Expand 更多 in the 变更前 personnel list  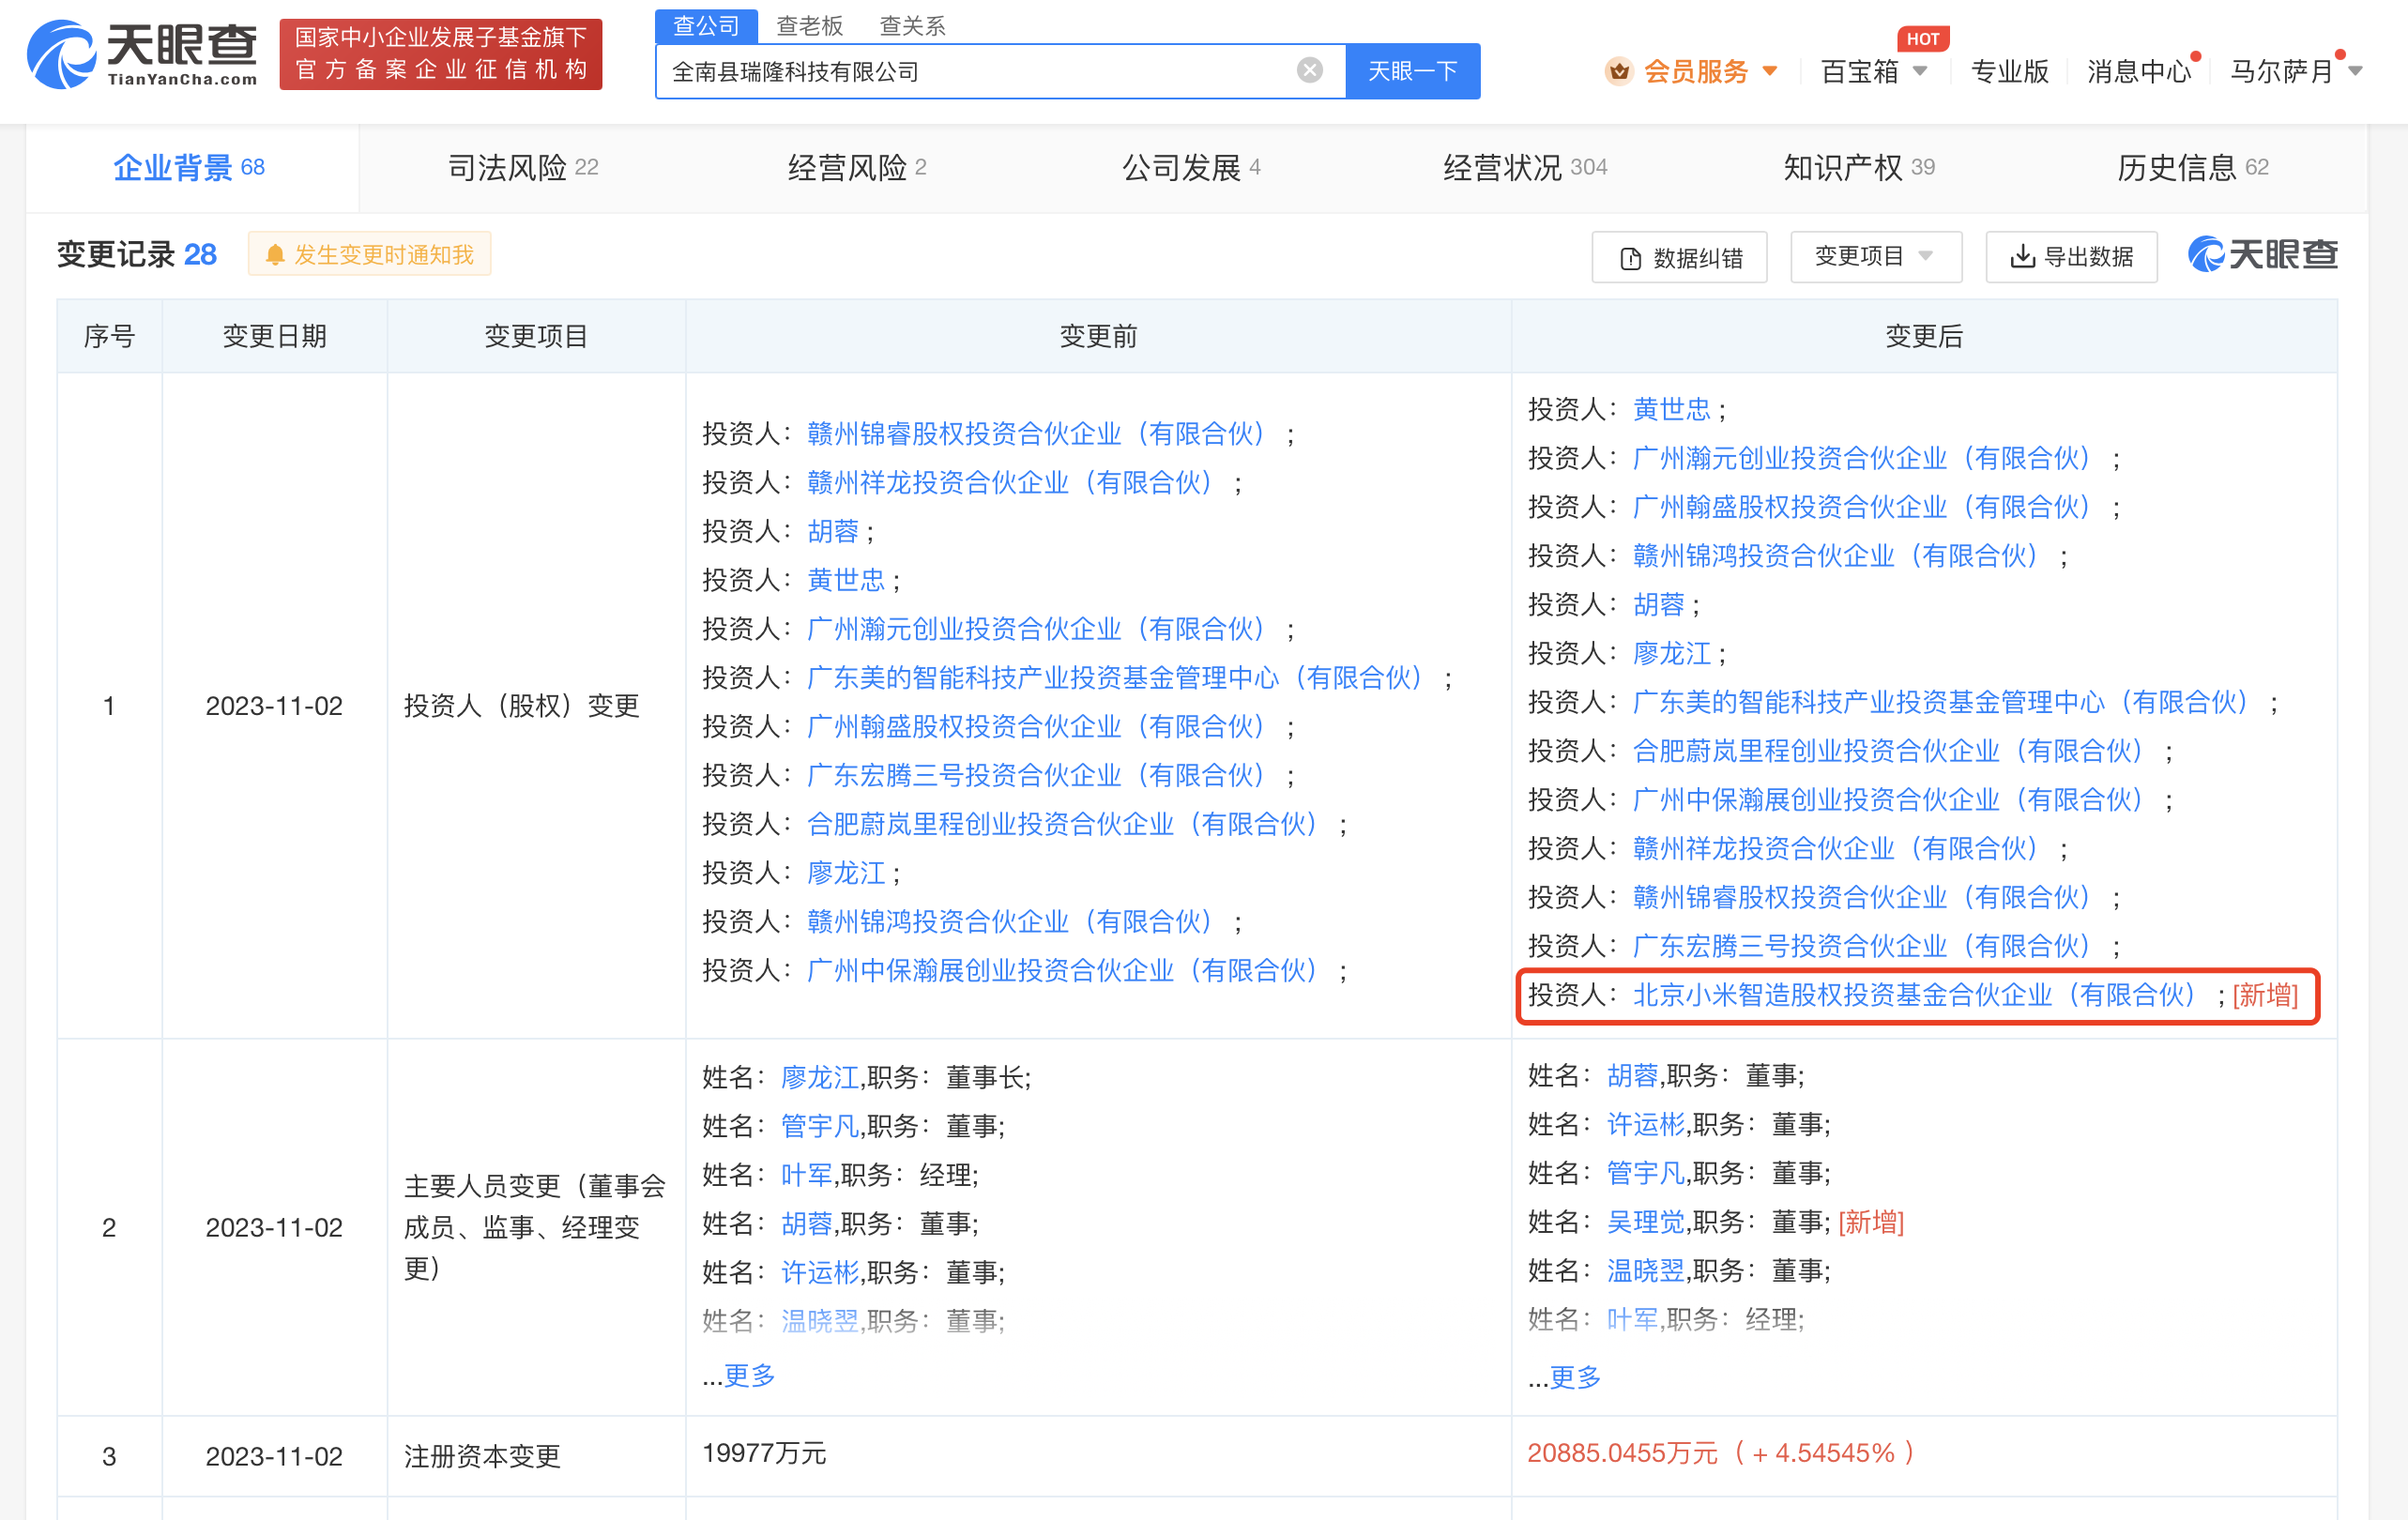pos(749,1375)
